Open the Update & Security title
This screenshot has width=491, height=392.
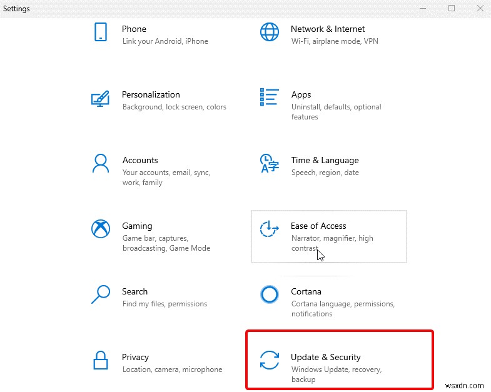[326, 357]
